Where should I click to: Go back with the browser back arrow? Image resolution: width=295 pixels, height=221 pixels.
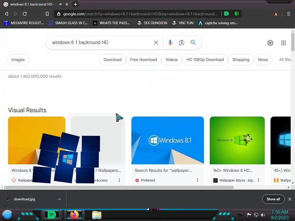6,14
